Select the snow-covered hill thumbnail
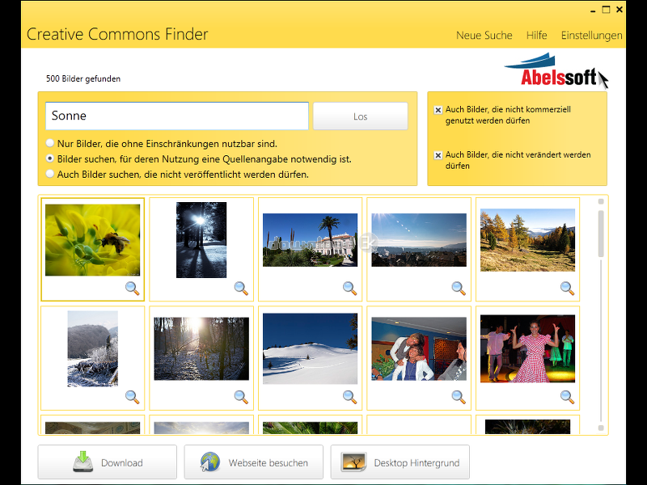 click(310, 349)
